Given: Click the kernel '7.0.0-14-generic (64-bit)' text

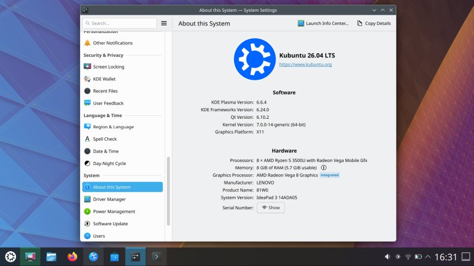Looking at the screenshot, I should coord(281,125).
